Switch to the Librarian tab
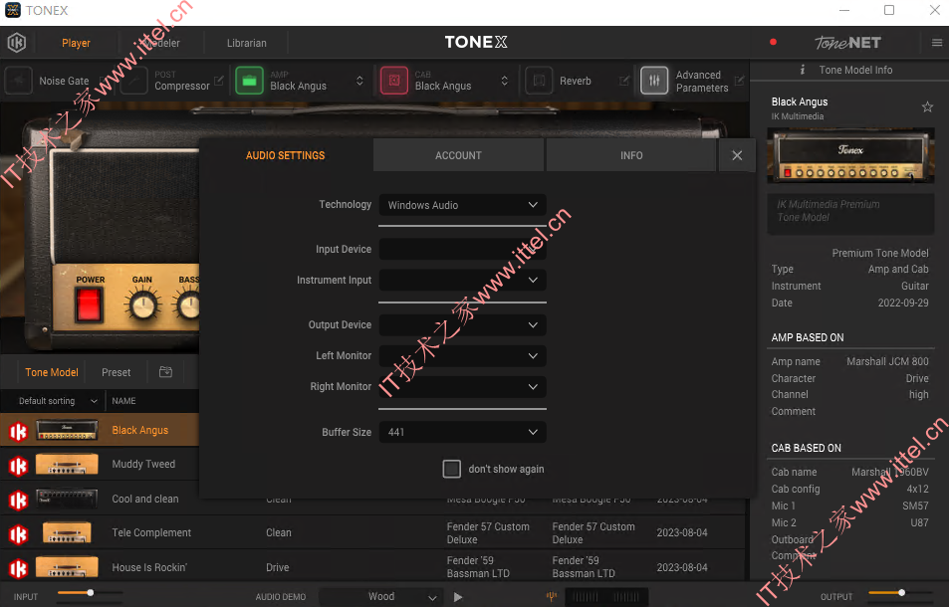The height and width of the screenshot is (607, 949). (246, 43)
